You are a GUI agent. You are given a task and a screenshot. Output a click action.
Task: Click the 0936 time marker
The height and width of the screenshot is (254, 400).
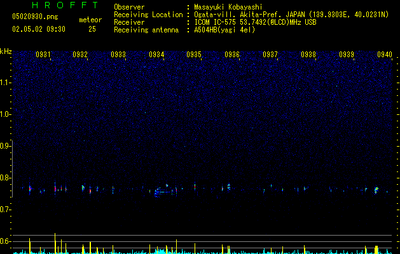point(232,55)
